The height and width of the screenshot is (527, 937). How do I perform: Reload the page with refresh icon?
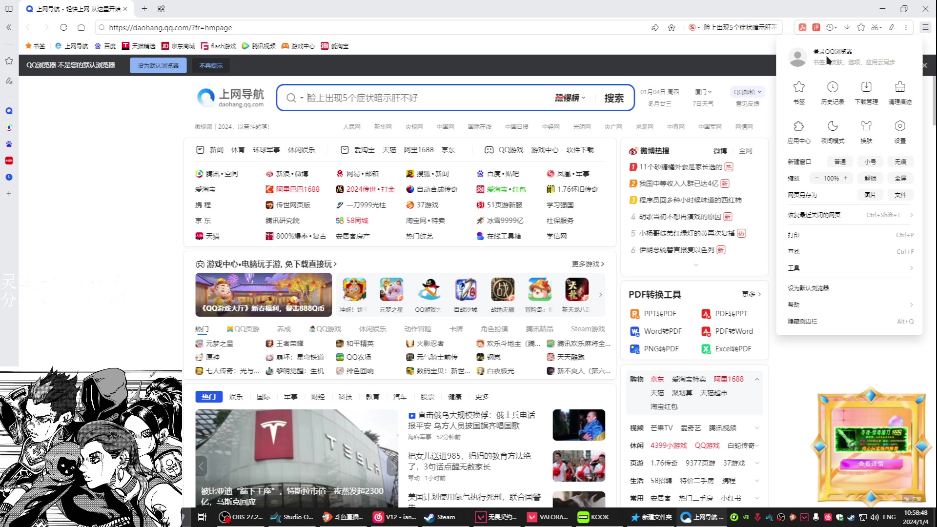[x=63, y=27]
